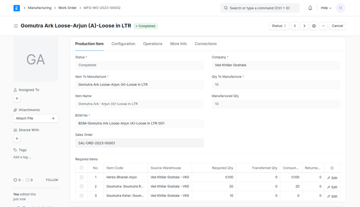Open the notifications bell icon
Image resolution: width=360 pixels, height=207 pixels.
pyautogui.click(x=310, y=8)
